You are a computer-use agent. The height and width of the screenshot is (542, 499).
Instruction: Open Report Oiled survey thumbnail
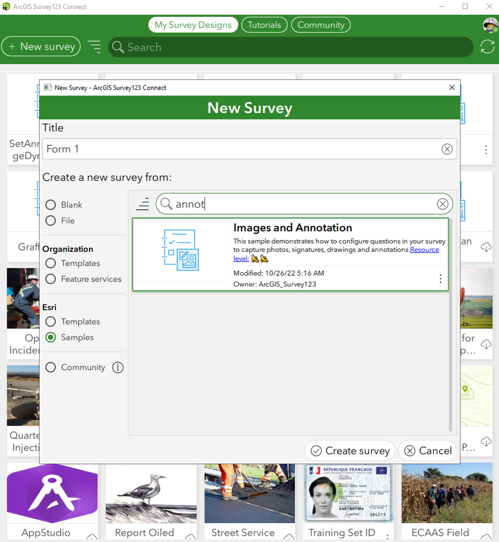(151, 493)
